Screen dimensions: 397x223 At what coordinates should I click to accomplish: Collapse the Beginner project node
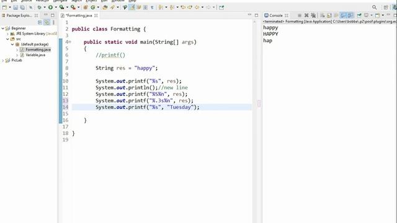click(2, 28)
